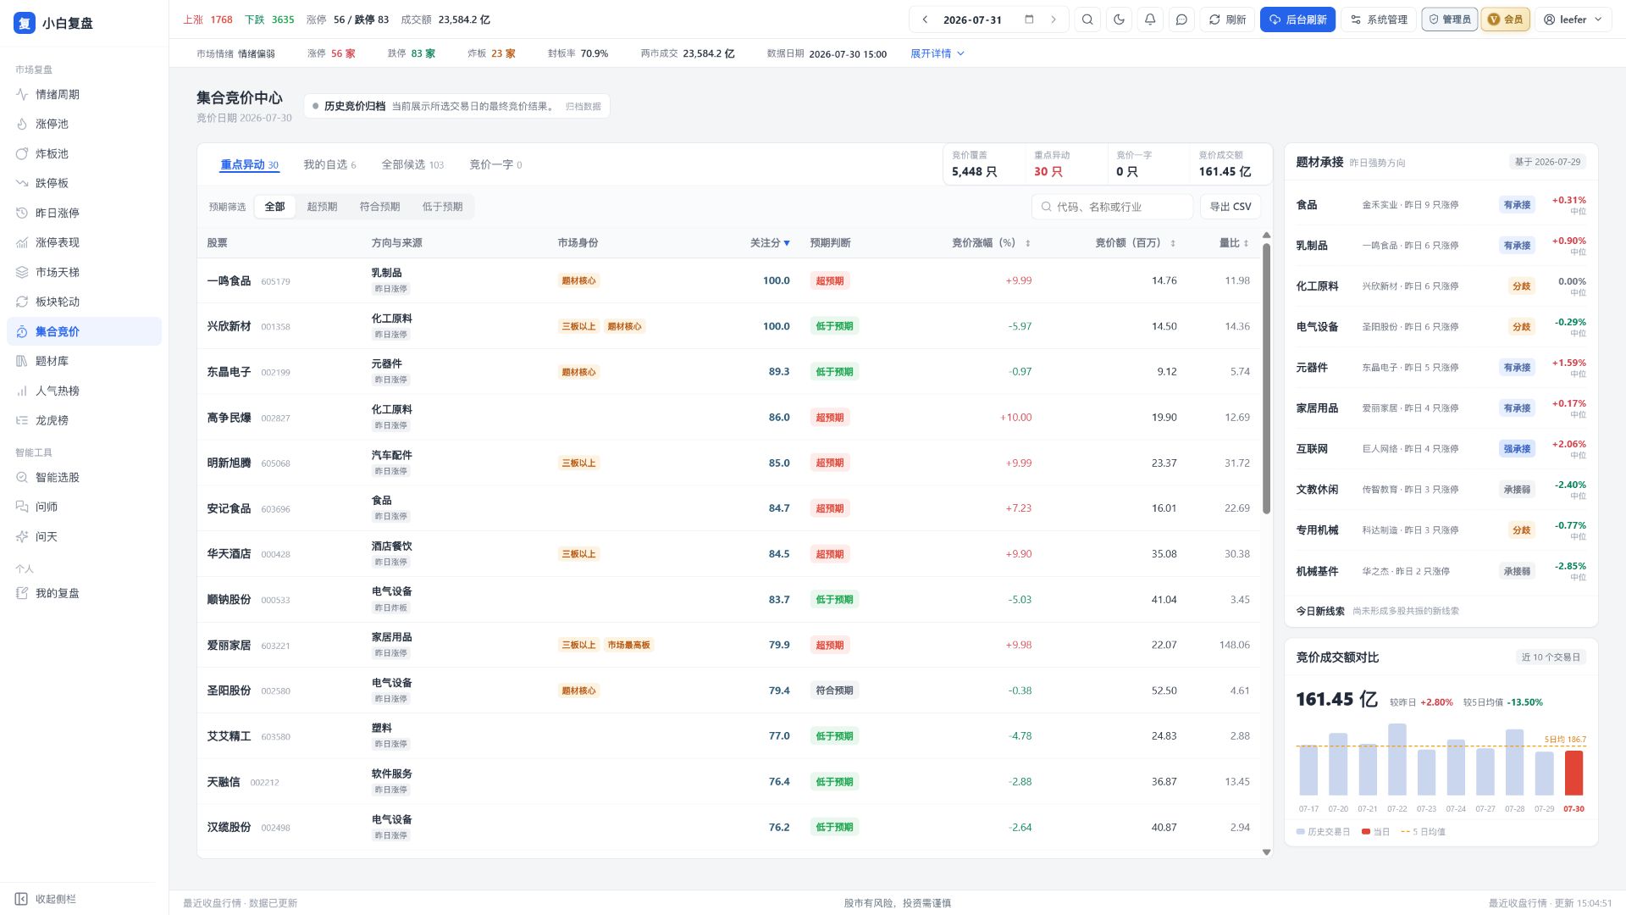Toggle 历史交易日 chart legend
1626x915 pixels.
[1323, 832]
